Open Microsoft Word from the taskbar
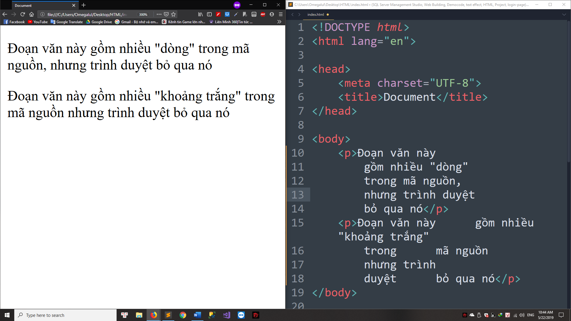 (197, 315)
